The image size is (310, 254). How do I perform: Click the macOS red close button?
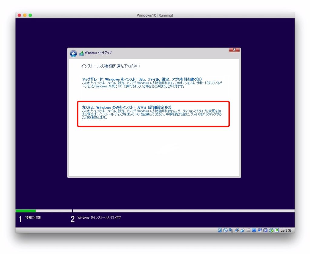19,15
